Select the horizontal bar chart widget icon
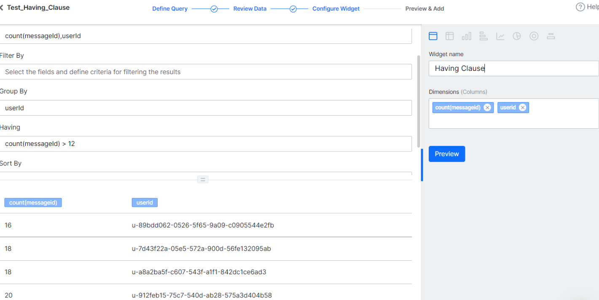 (x=483, y=36)
